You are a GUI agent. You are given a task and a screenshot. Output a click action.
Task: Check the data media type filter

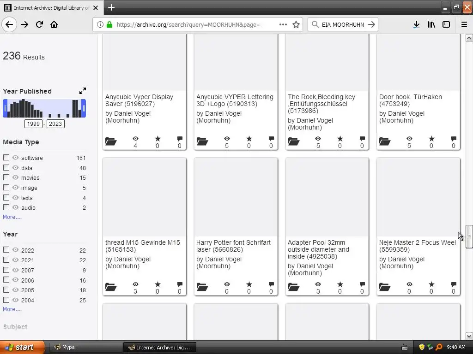click(x=6, y=167)
